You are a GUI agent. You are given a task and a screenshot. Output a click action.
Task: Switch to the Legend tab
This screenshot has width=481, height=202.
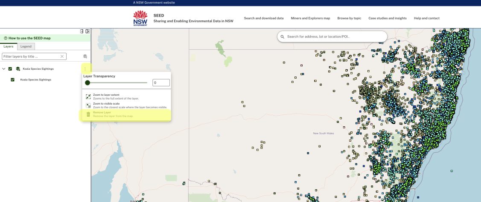click(x=26, y=46)
